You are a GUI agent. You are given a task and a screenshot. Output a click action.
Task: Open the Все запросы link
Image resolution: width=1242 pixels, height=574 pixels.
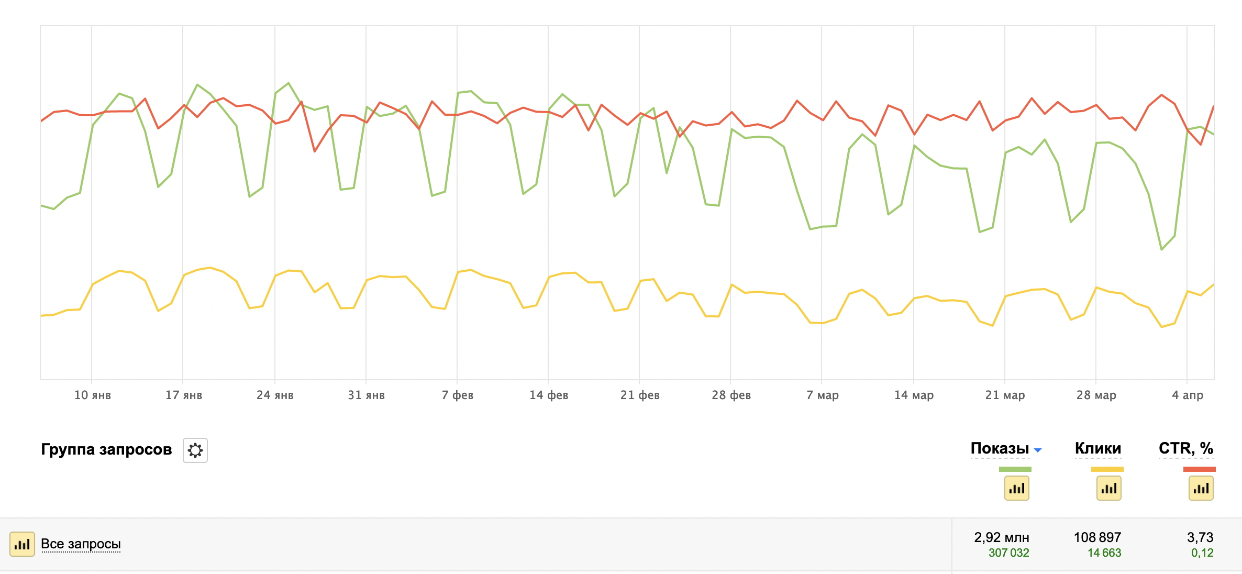81,544
